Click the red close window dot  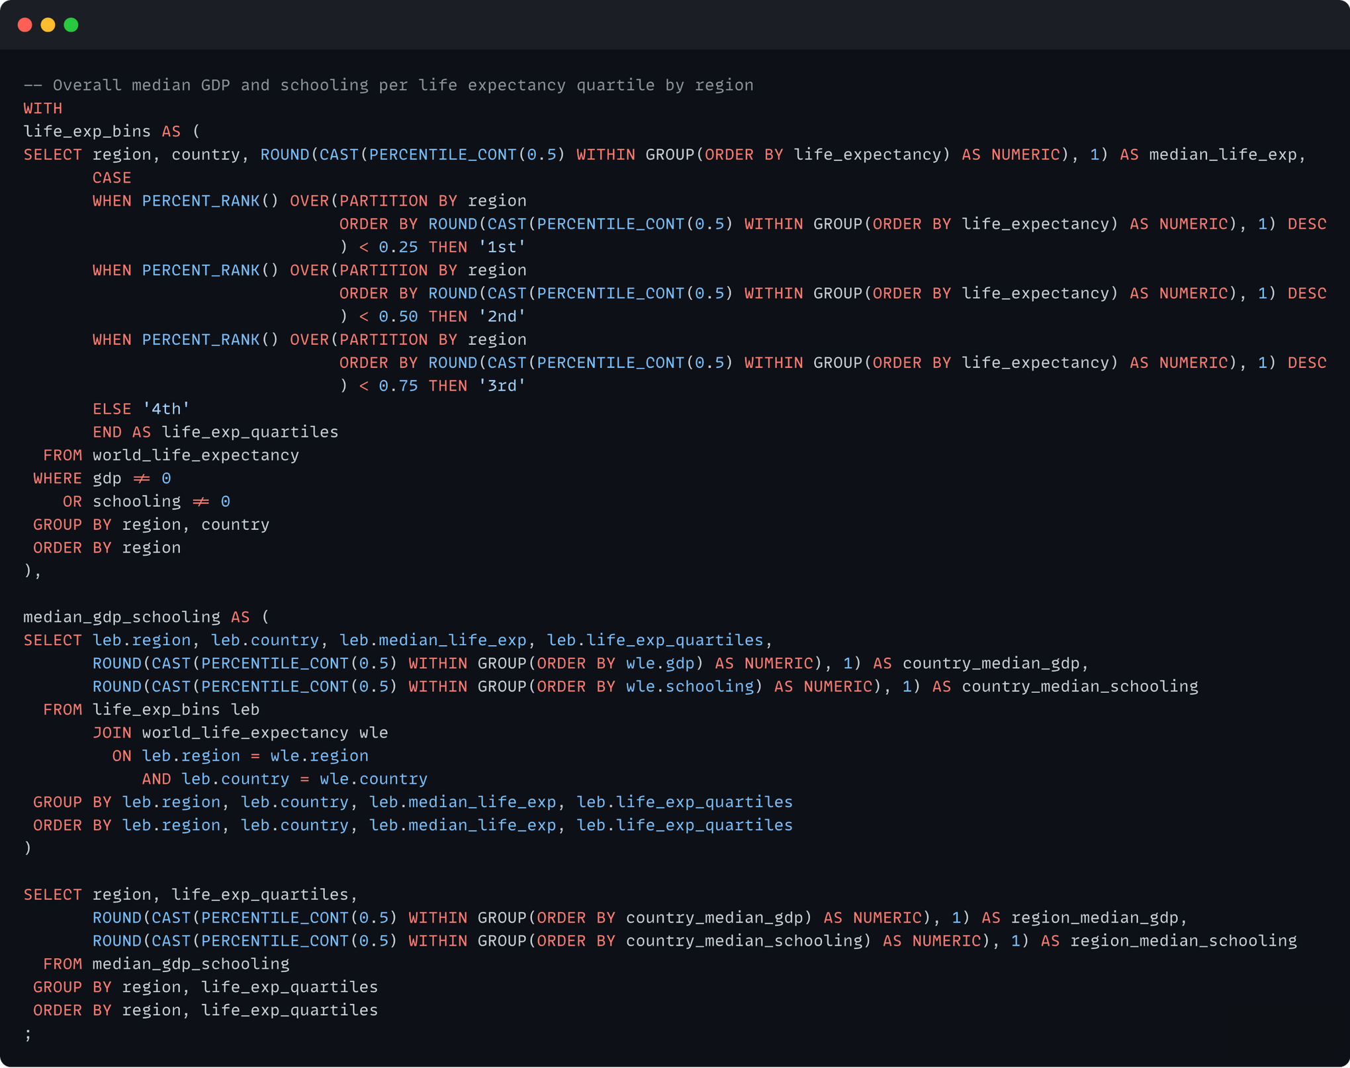point(25,25)
